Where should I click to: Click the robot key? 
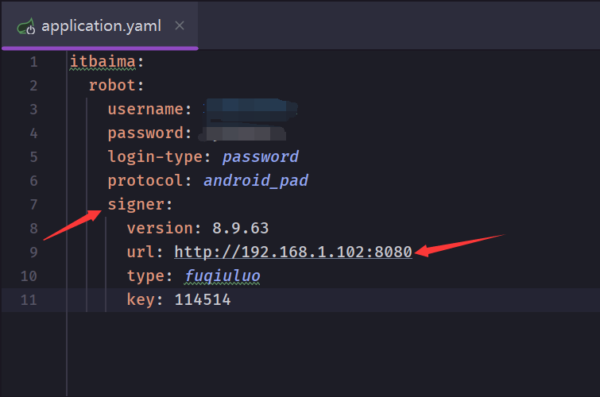pos(113,85)
